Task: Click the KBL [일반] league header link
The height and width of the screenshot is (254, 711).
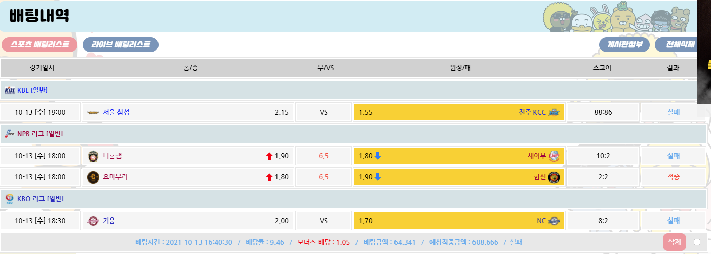Action: (x=32, y=90)
